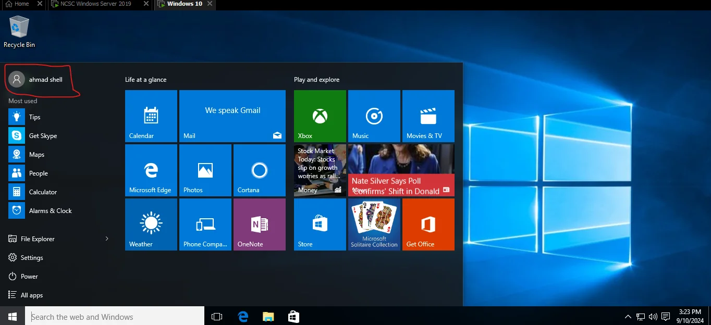Open the Calendar tile
The height and width of the screenshot is (325, 711).
pyautogui.click(x=151, y=116)
